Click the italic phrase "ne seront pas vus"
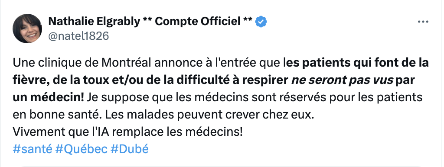444x167 pixels. pos(342,80)
